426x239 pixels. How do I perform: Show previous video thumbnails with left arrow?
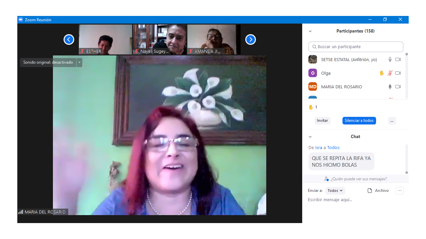click(69, 40)
